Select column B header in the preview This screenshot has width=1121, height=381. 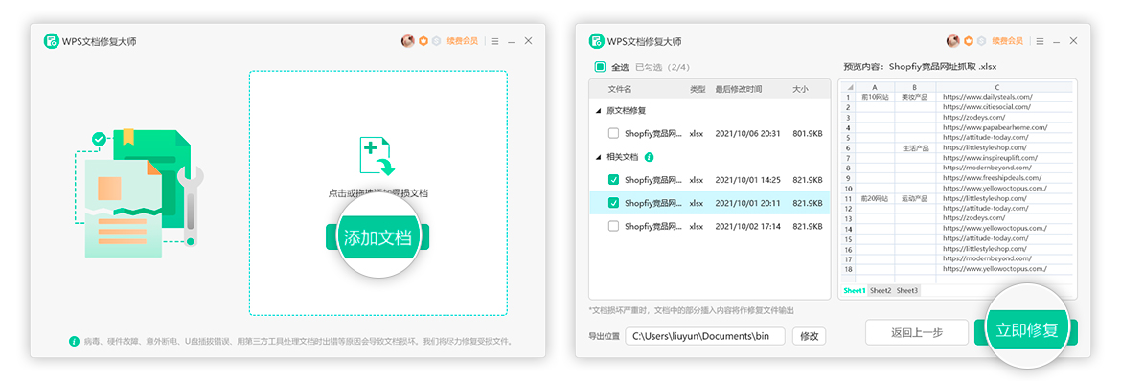pyautogui.click(x=914, y=87)
